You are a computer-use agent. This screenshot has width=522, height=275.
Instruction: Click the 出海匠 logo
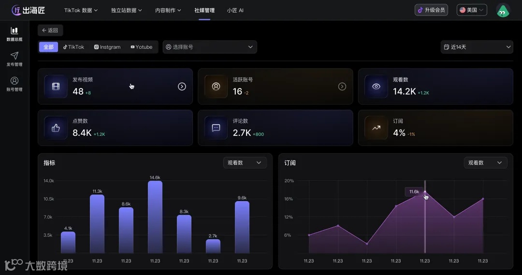pos(29,10)
